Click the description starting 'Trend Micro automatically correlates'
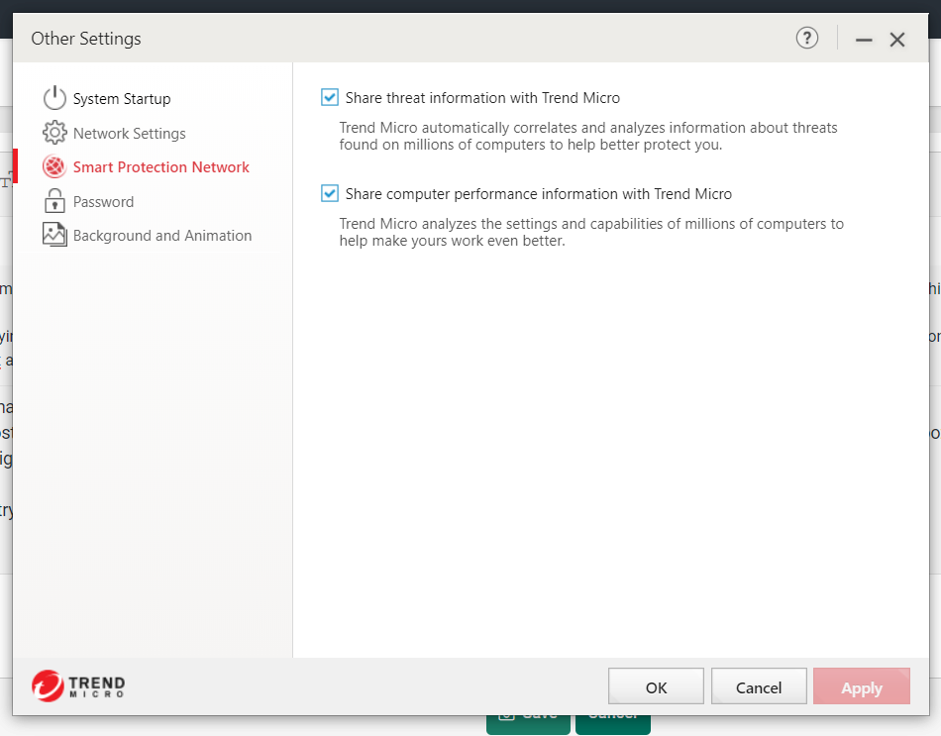 pyautogui.click(x=588, y=137)
